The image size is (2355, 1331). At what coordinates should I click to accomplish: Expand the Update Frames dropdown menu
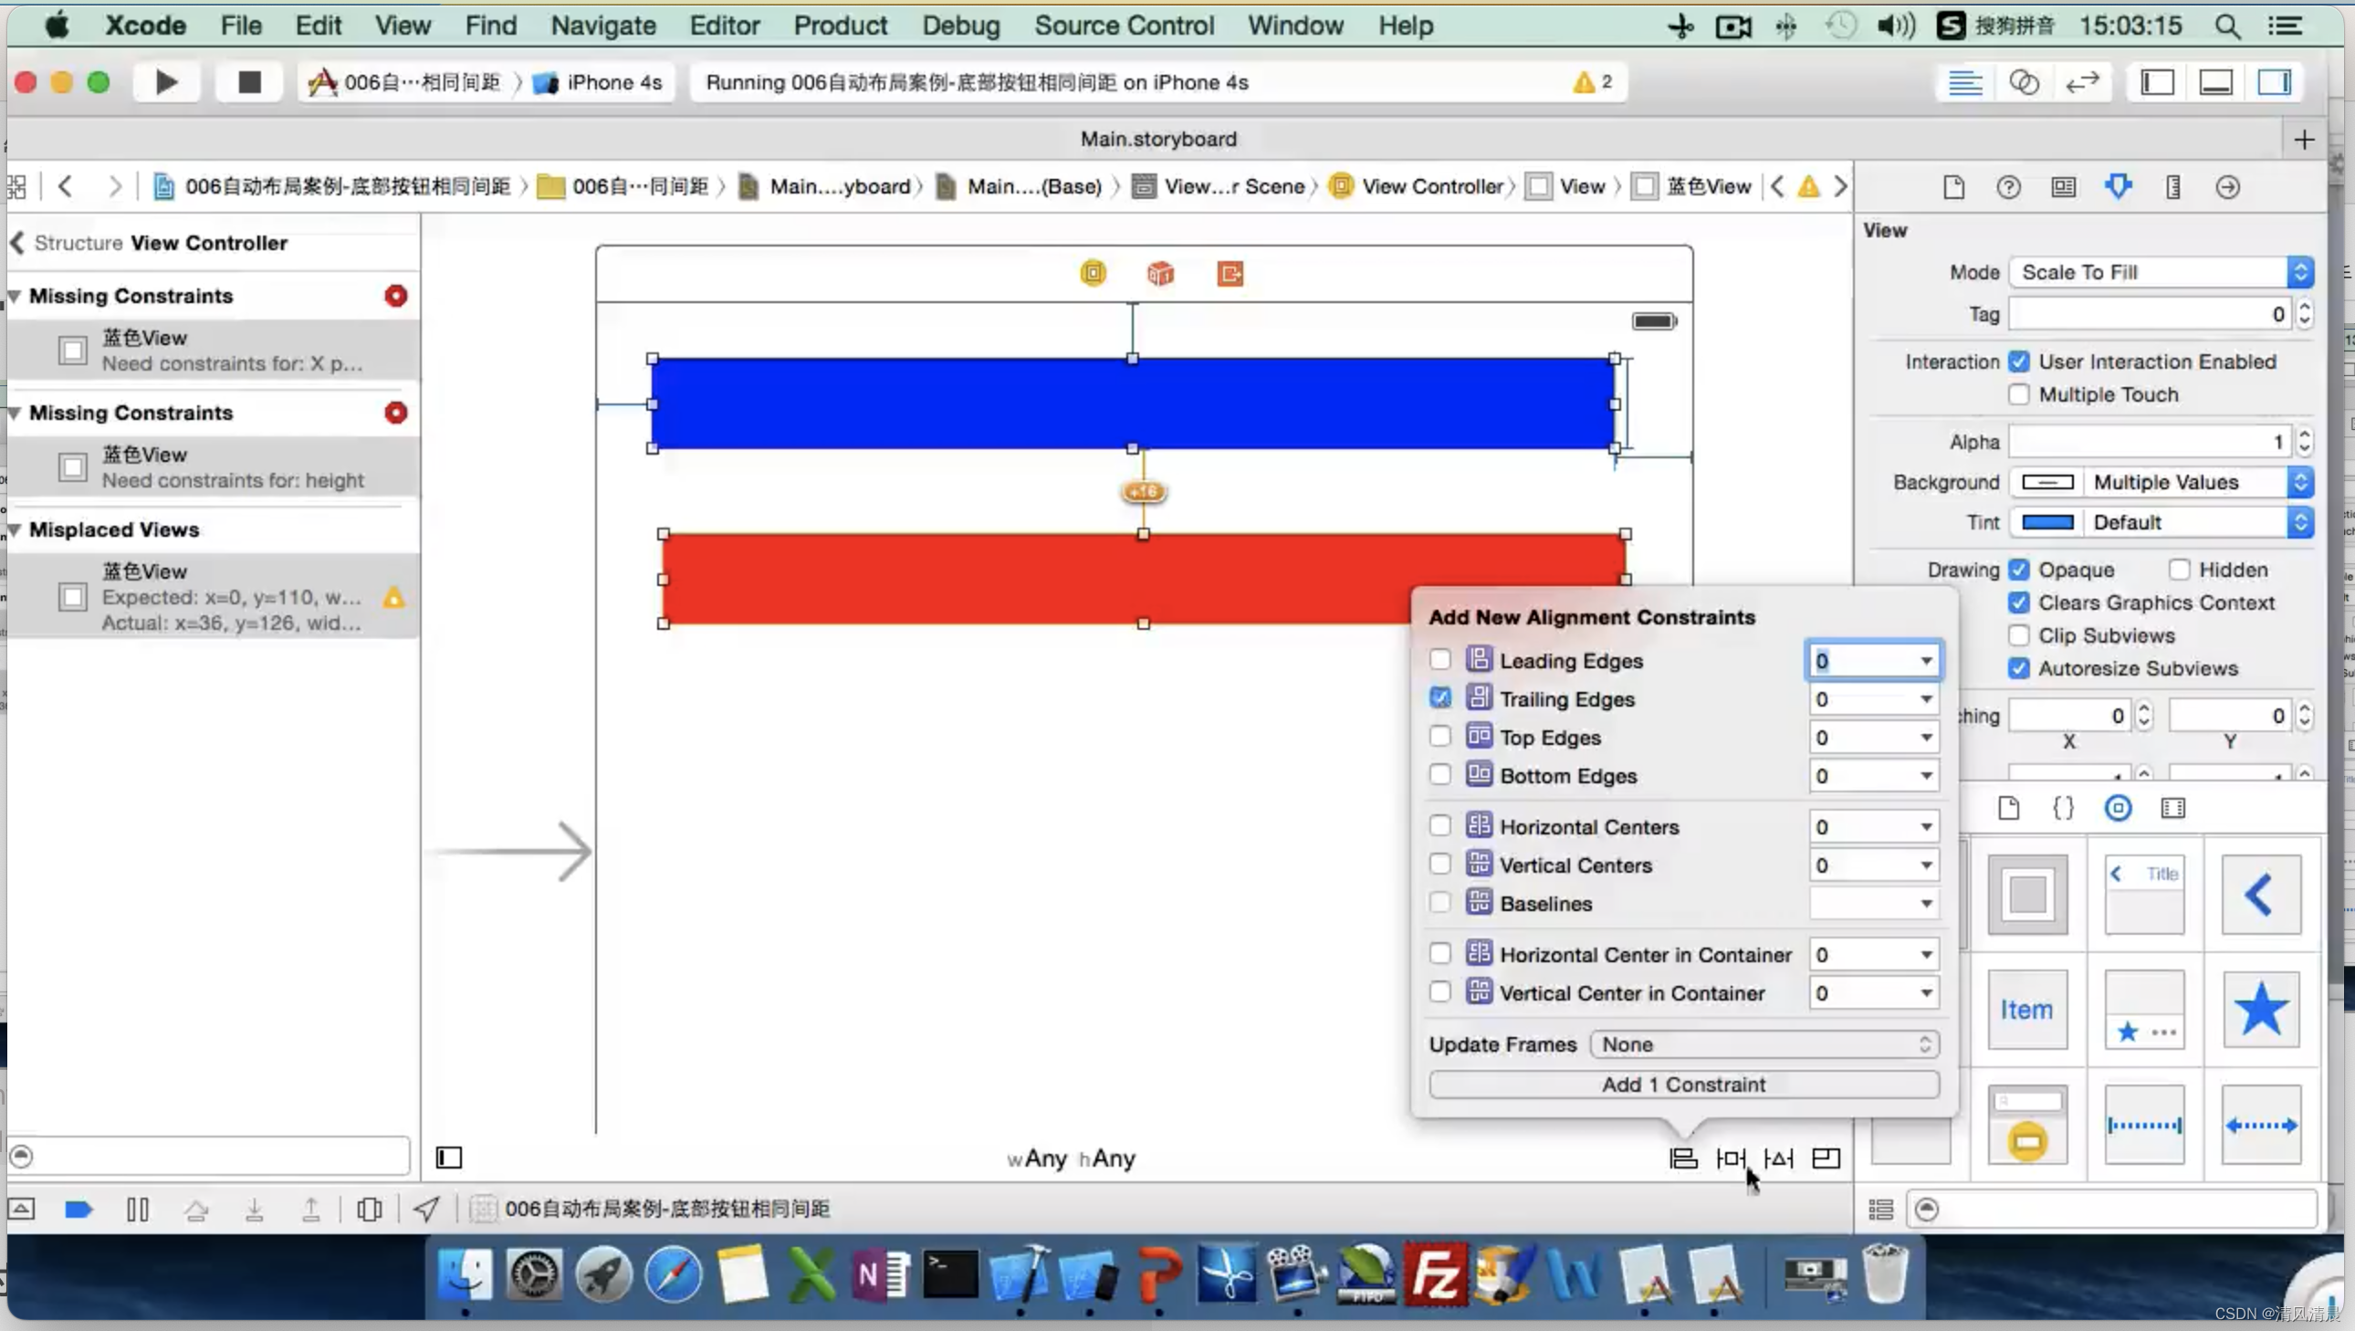[x=1763, y=1043]
